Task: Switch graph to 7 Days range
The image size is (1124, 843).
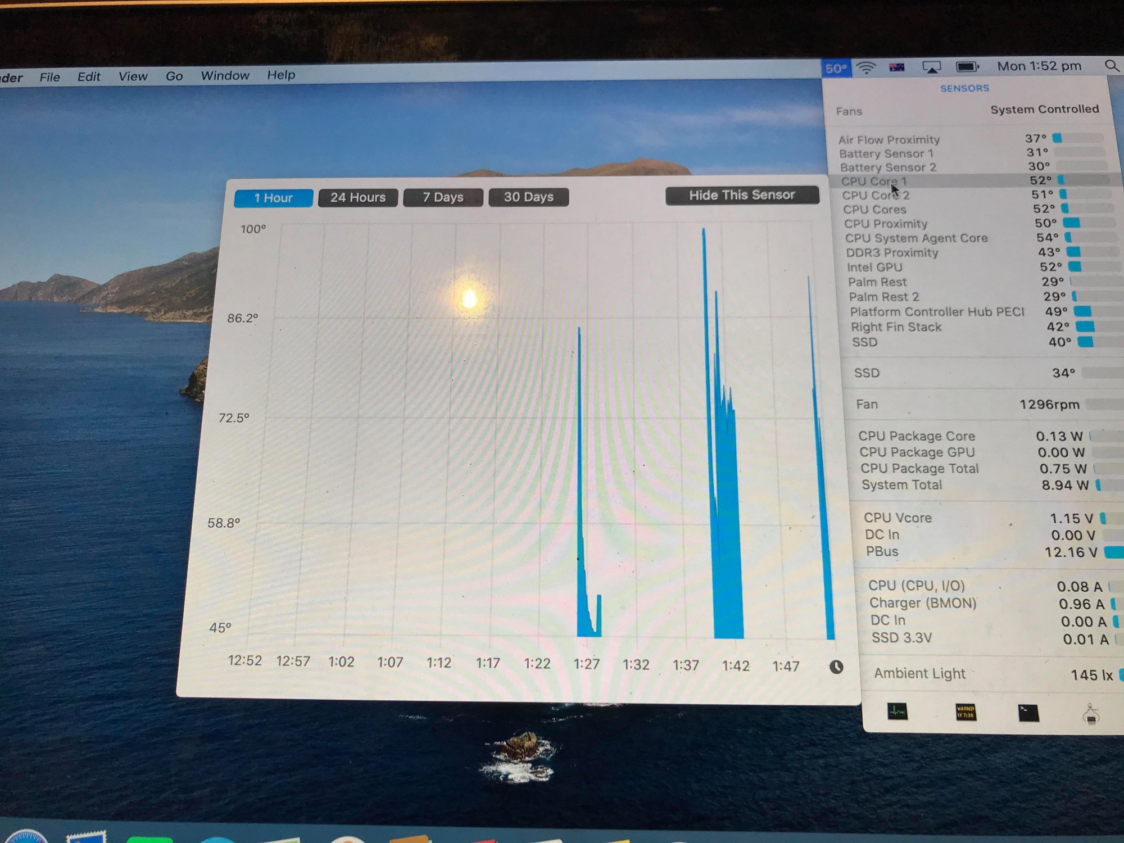Action: pyautogui.click(x=443, y=197)
